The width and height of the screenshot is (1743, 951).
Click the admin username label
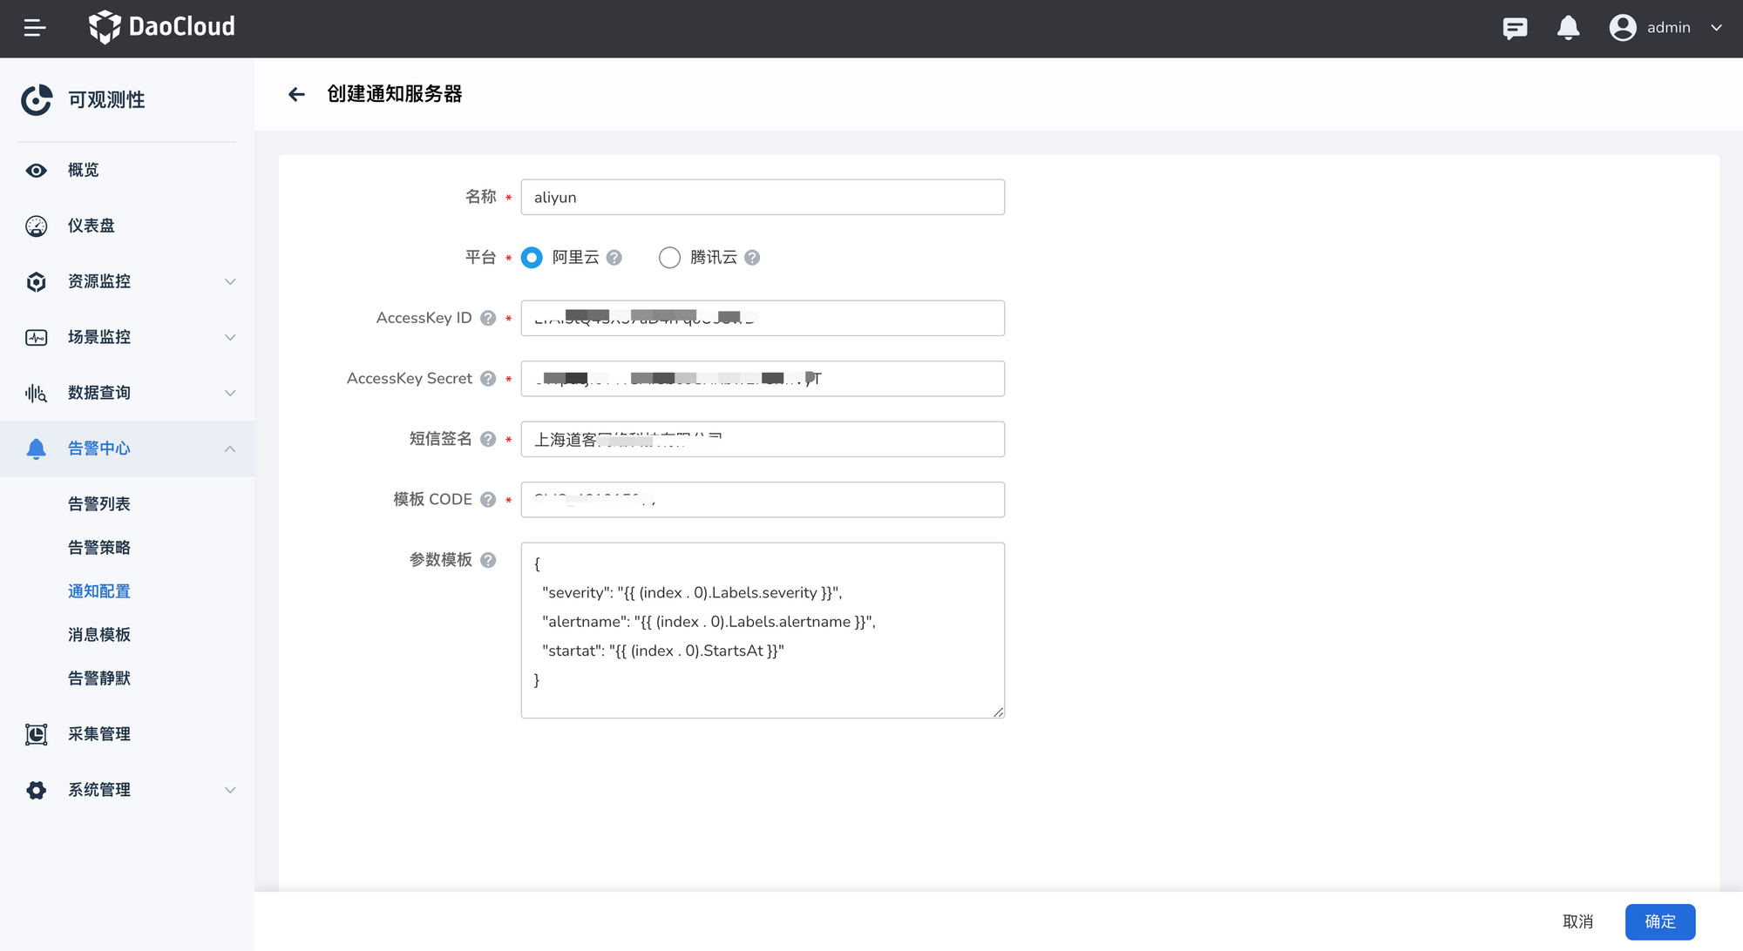(x=1669, y=28)
